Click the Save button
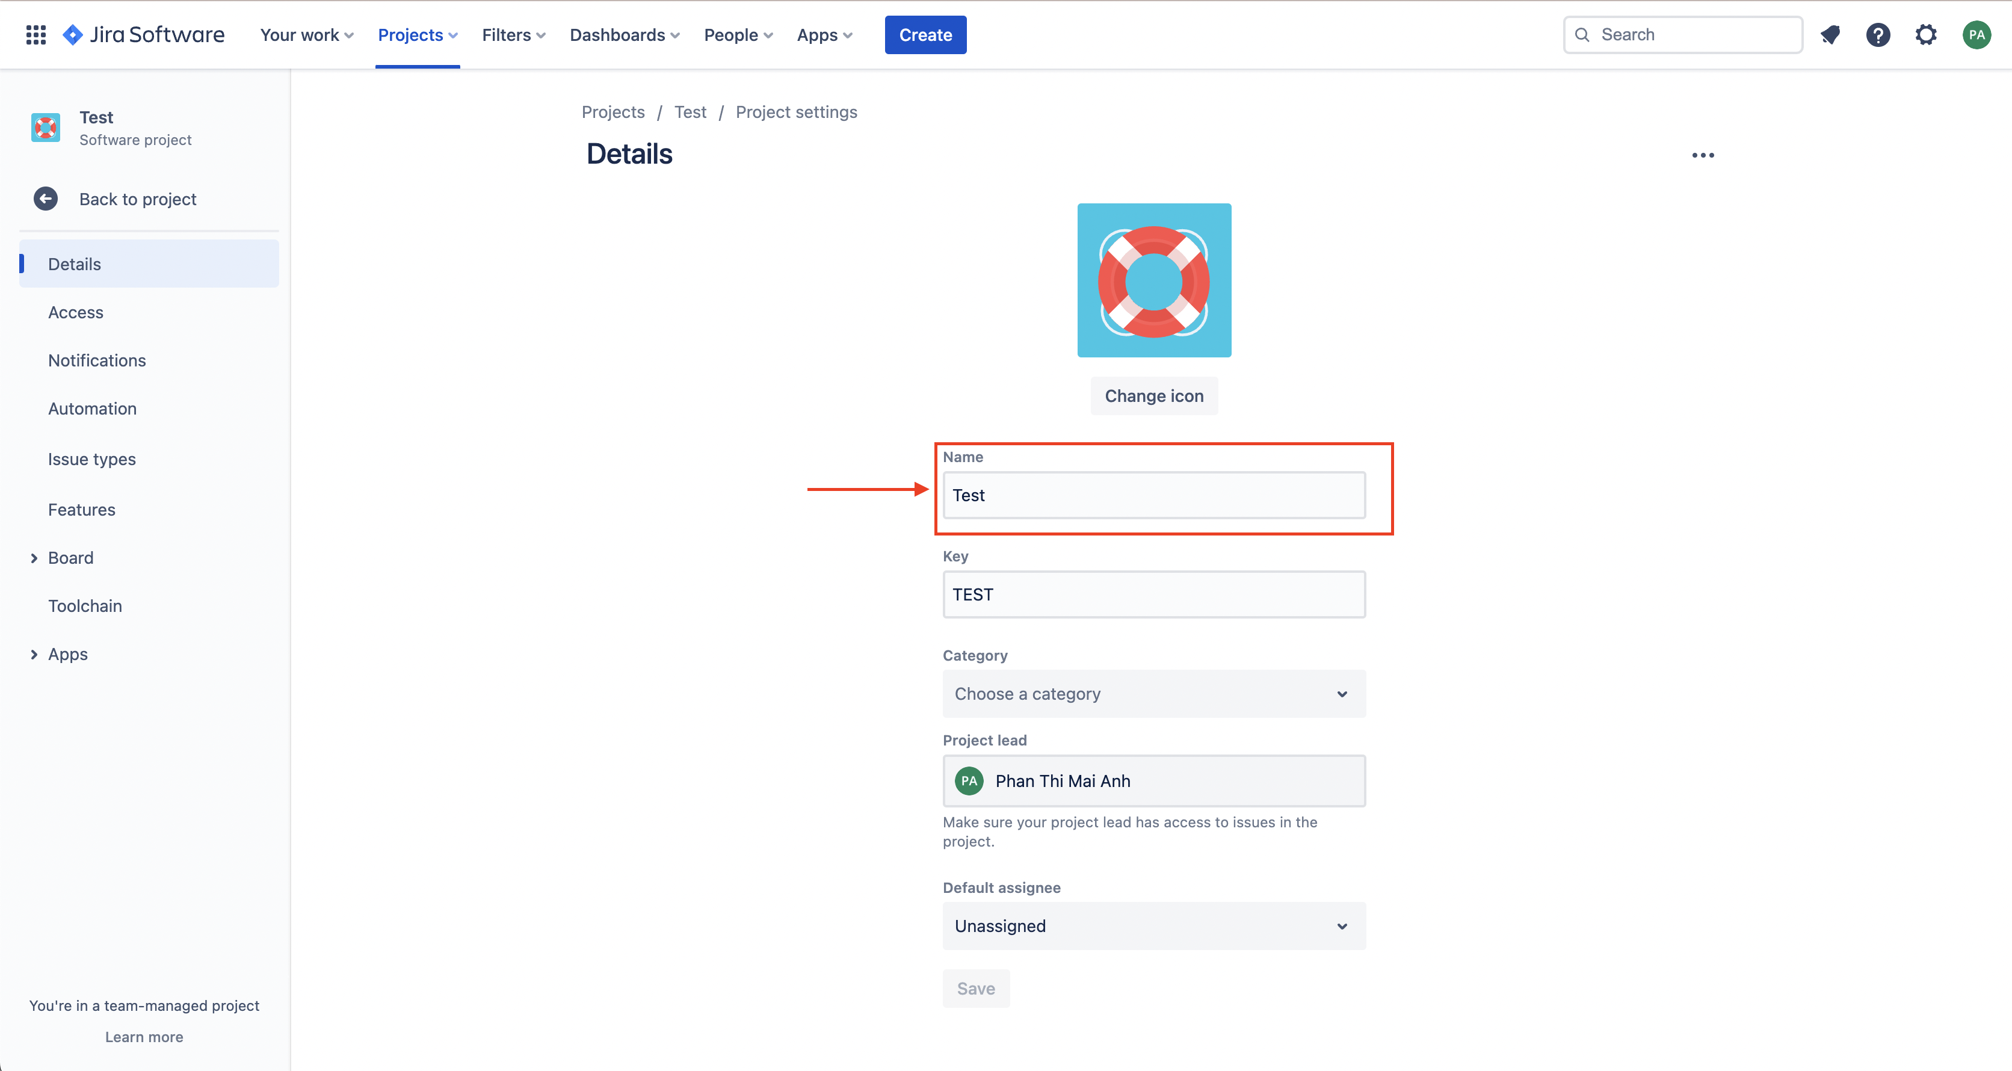Screen dimensions: 2012x1071 975,988
